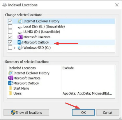Image resolution: width=122 pixels, height=120 pixels.
Task: Select Microsoft Outlook in summary list
Action: [x=26, y=83]
